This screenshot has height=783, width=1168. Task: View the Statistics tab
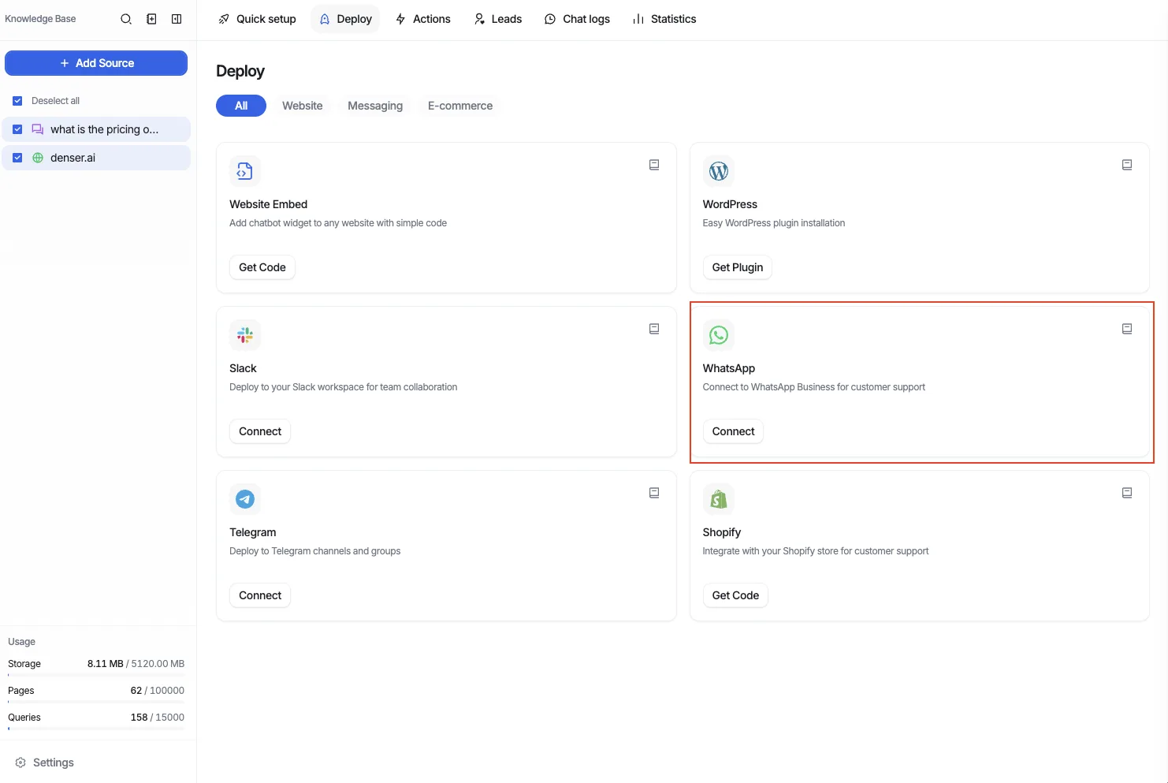point(664,19)
